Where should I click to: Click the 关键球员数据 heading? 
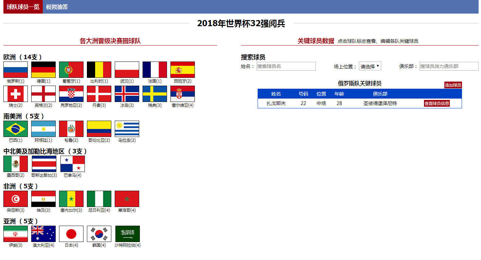click(316, 41)
